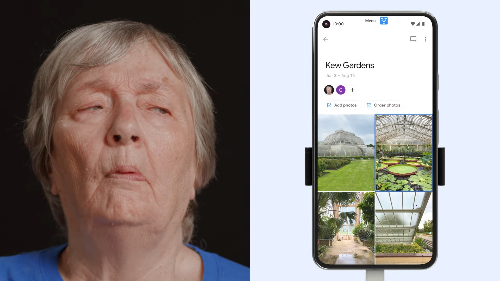Tap the greenhouse interior fourth thumbnail
Viewport: 500px width, 281px height.
pyautogui.click(x=403, y=228)
